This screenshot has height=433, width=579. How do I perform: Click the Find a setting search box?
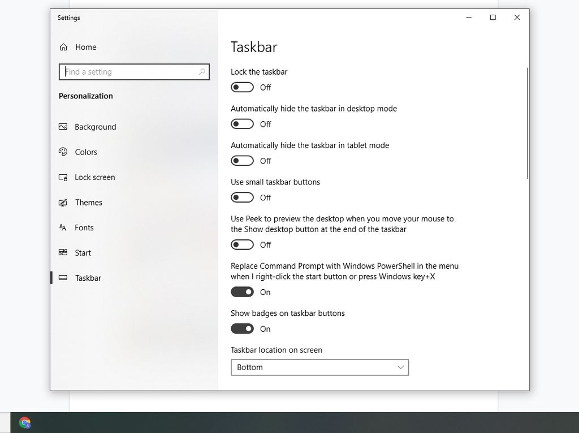pos(134,72)
